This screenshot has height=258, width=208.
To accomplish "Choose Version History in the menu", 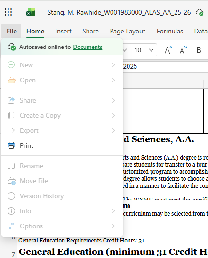I will 62,196.
